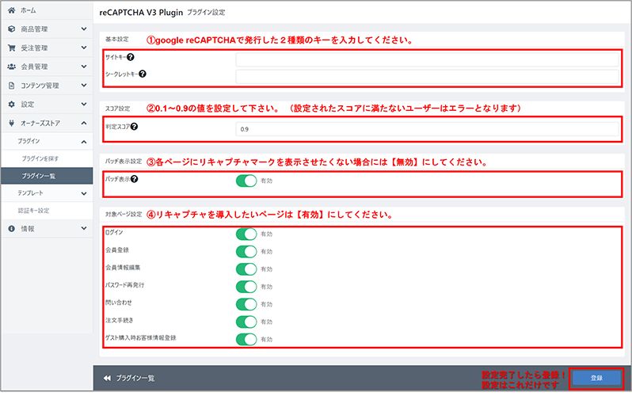632x396 pixels.
Task: Open プラグインを探す menu item
Action: point(40,158)
